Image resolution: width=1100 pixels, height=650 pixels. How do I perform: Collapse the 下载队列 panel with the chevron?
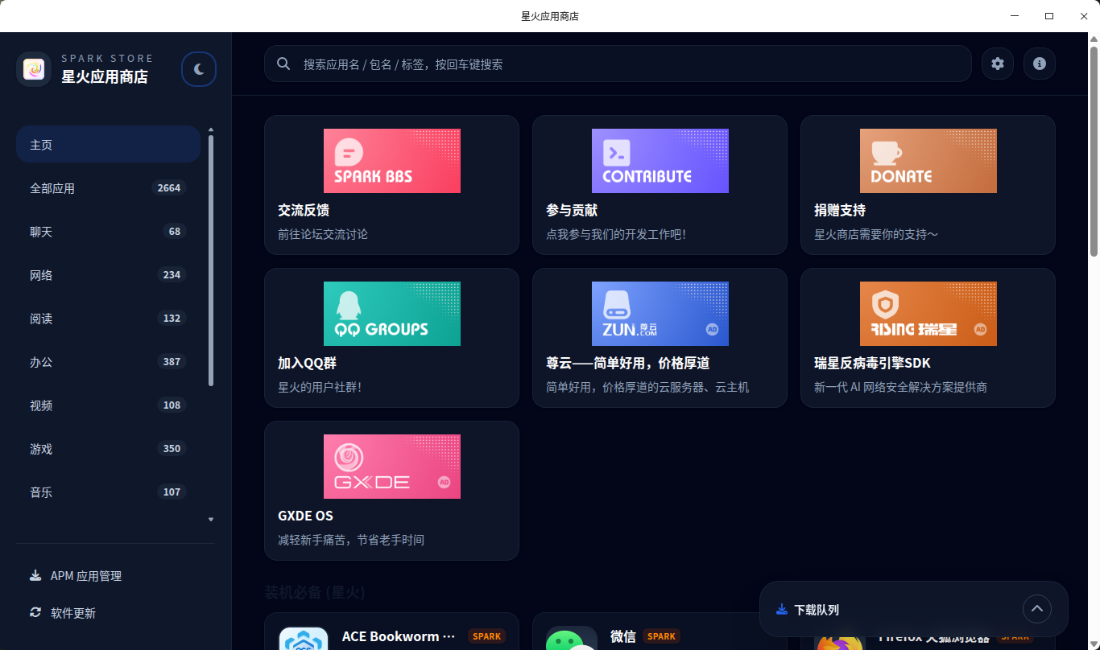pyautogui.click(x=1037, y=609)
